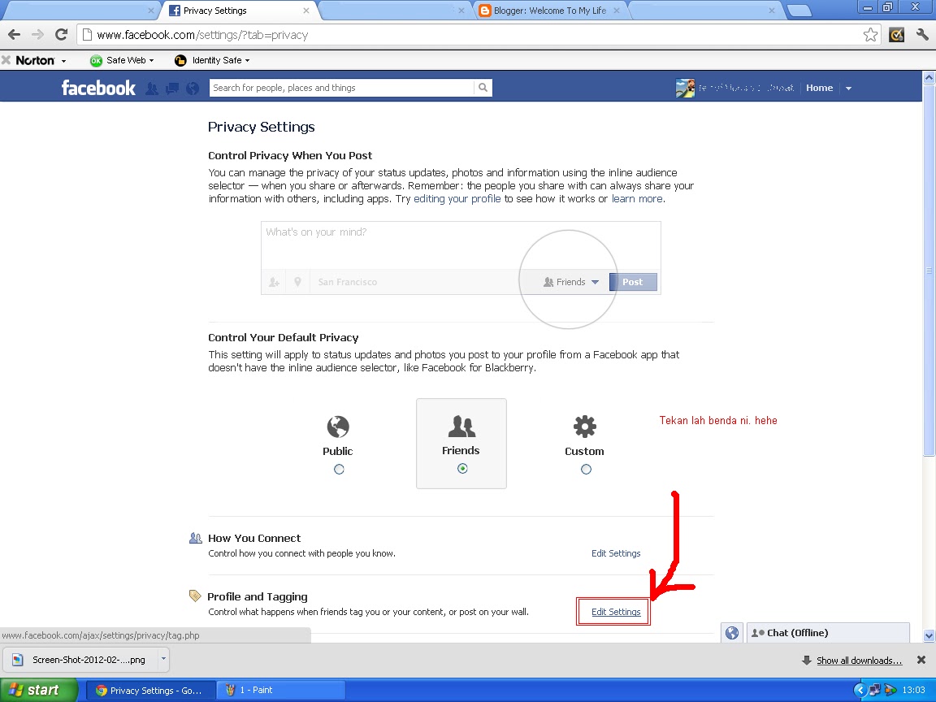This screenshot has height=702, width=936.
Task: Open the friend requests icon
Action: tap(152, 89)
